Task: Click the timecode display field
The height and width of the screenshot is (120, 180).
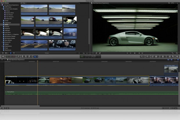Action: (x=90, y=56)
